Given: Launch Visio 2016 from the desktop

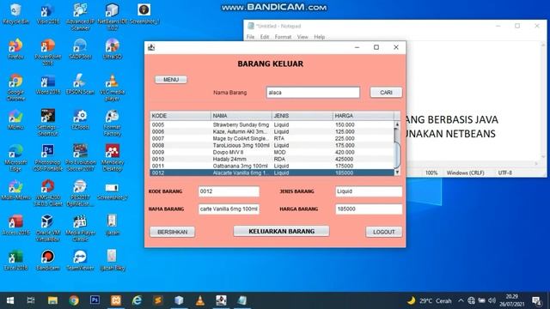Looking at the screenshot, I should coord(48,14).
